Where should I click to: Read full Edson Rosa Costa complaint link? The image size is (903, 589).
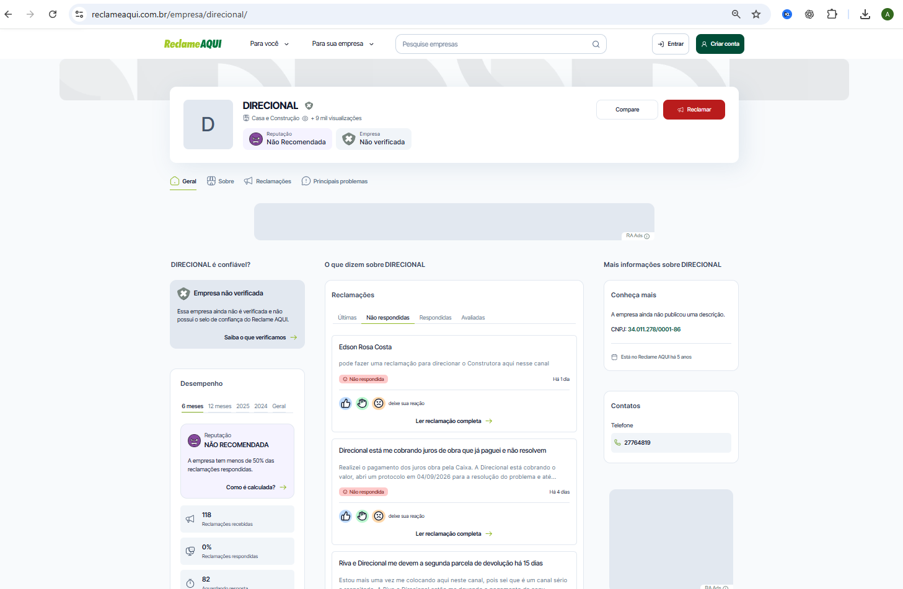pos(454,421)
